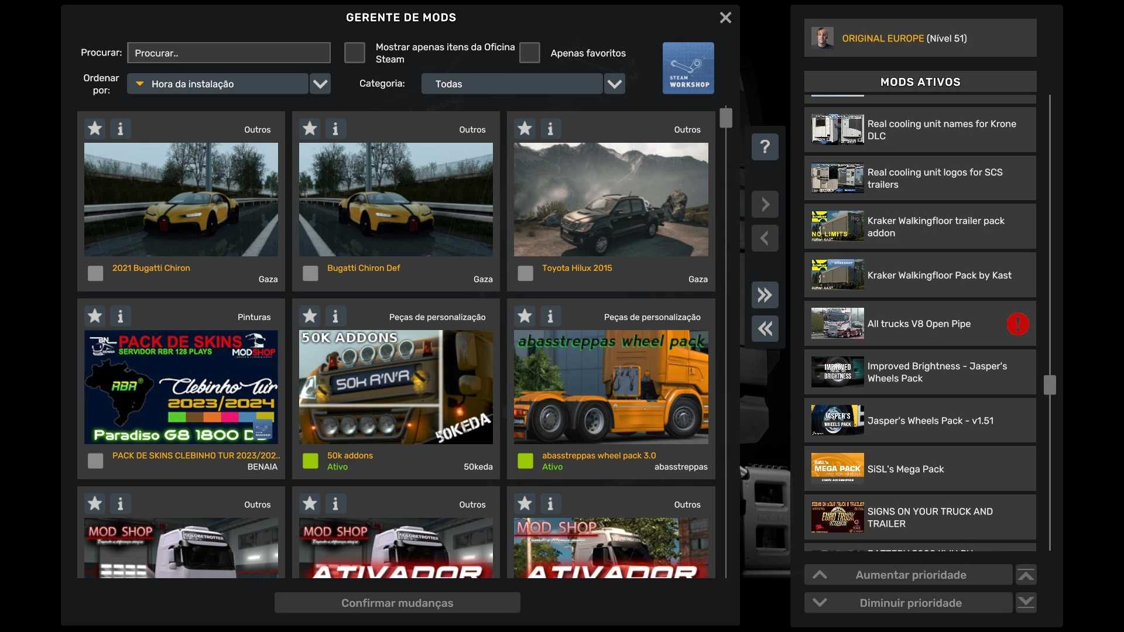Deactivate all mods with double left arrows
The height and width of the screenshot is (632, 1124).
[765, 329]
